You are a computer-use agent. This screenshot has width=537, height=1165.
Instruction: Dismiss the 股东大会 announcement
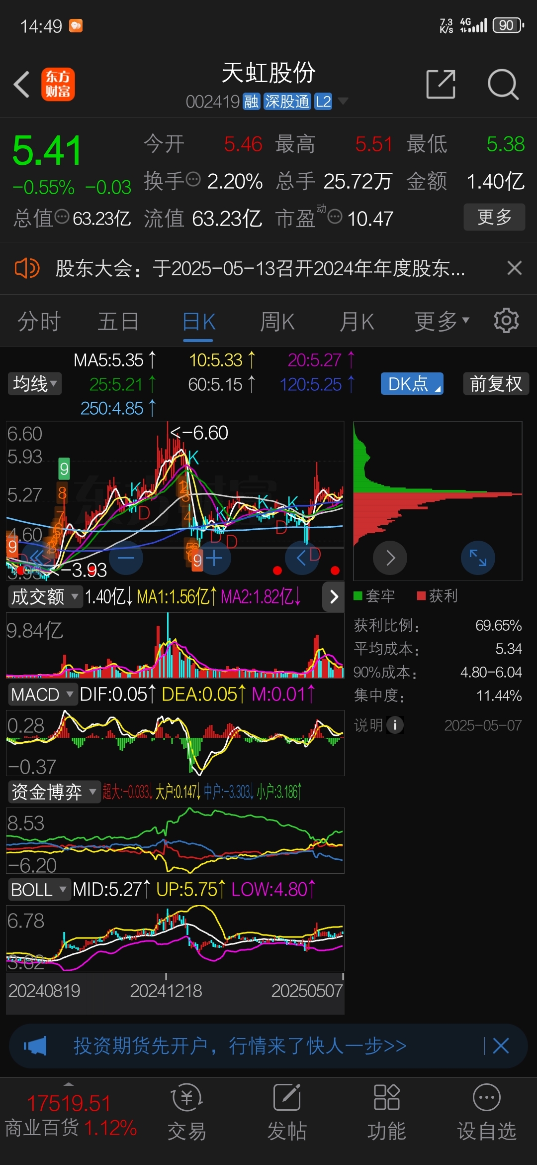515,268
